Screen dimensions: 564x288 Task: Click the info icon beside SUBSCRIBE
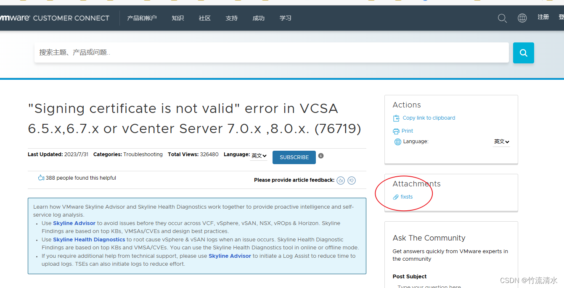click(321, 156)
